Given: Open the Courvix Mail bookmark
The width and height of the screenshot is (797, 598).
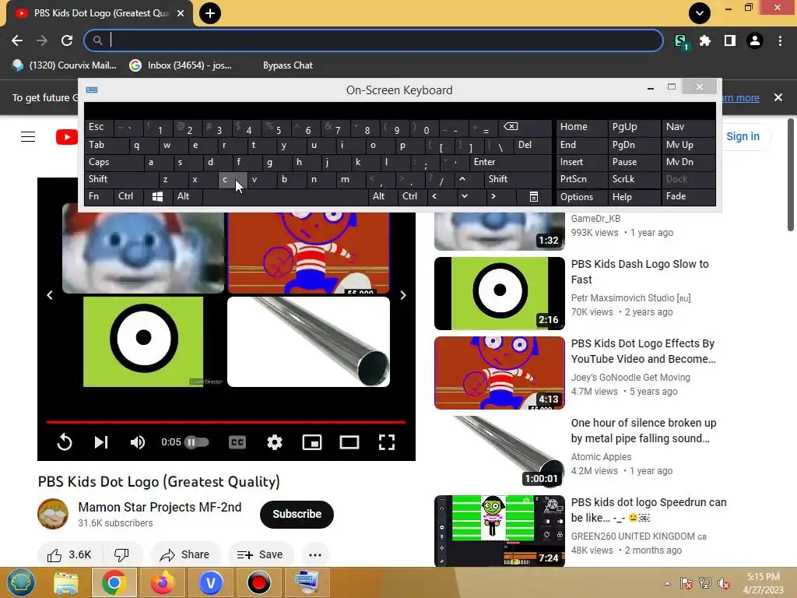Looking at the screenshot, I should [x=65, y=65].
